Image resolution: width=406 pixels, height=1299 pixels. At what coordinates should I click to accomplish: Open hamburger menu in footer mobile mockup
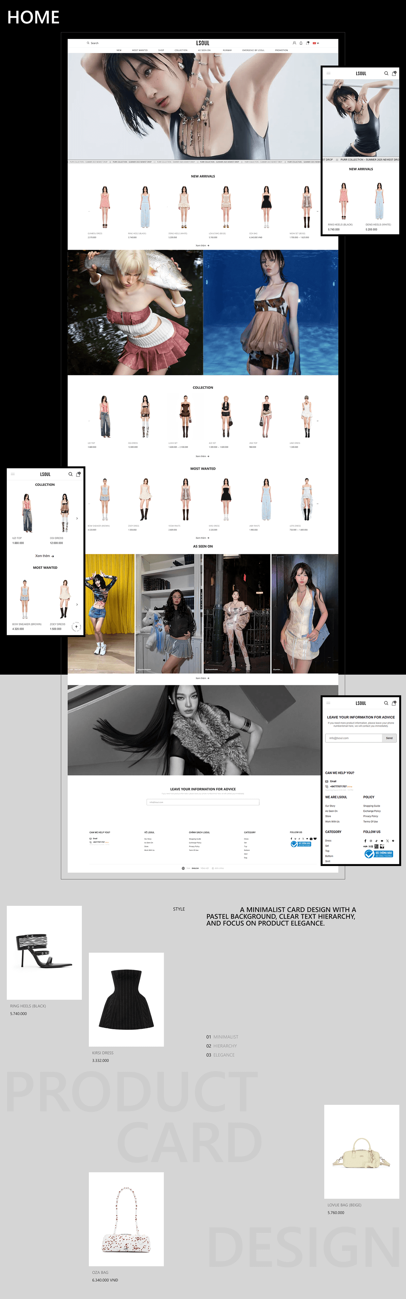tap(328, 703)
